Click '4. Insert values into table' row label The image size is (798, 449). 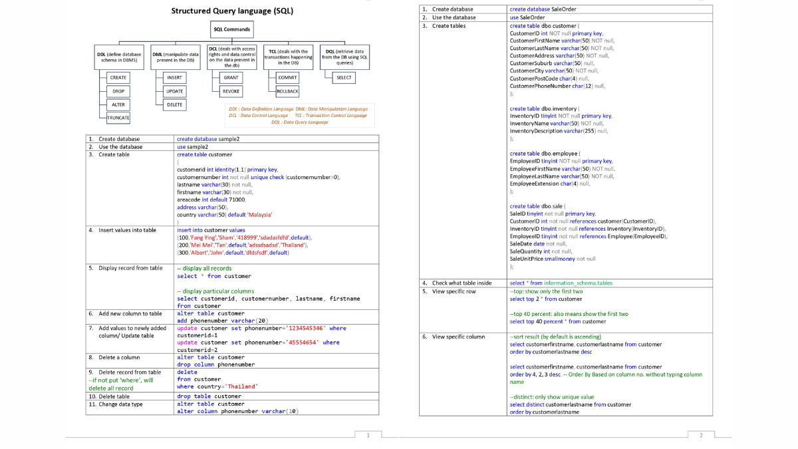pos(122,230)
